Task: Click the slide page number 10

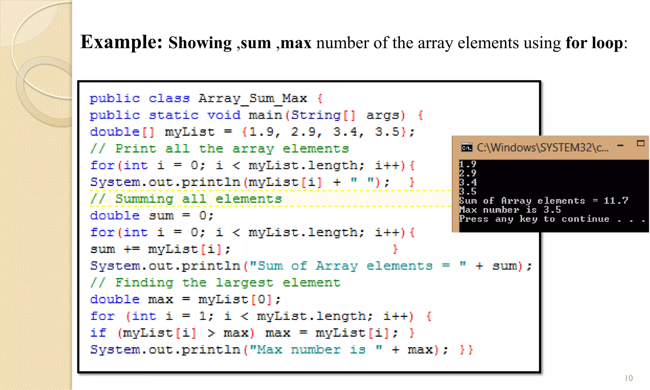Action: pos(628,378)
